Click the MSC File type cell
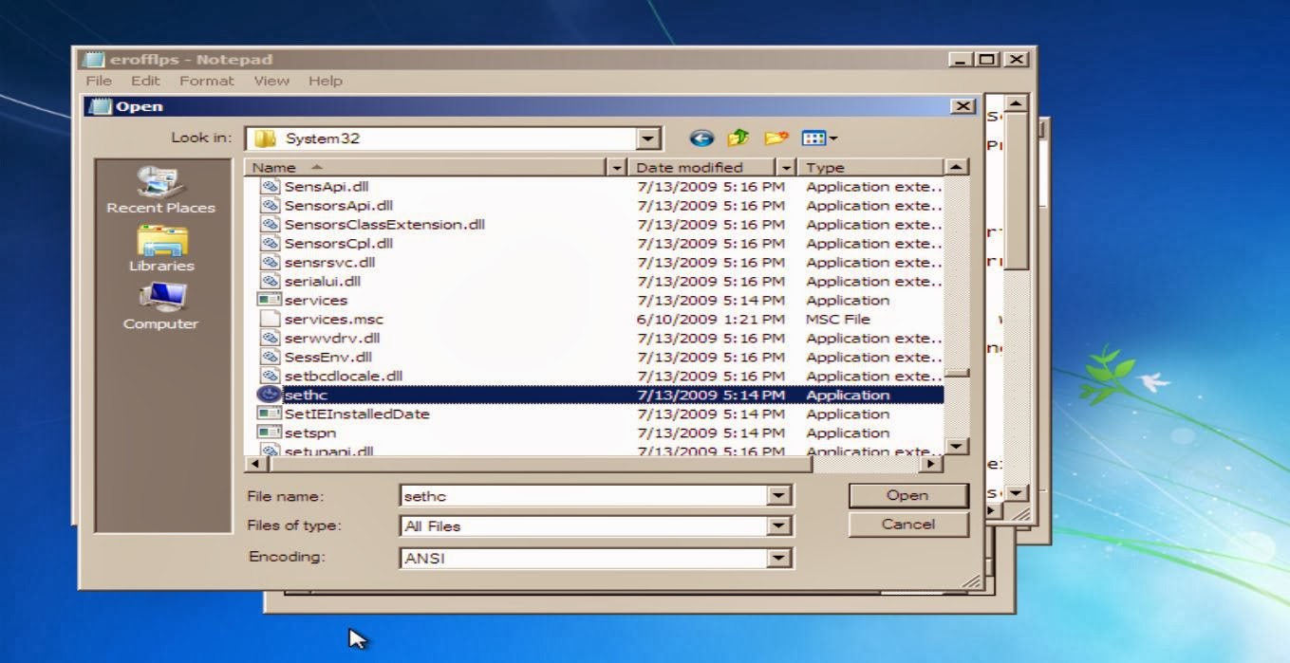The height and width of the screenshot is (663, 1290). tap(838, 319)
